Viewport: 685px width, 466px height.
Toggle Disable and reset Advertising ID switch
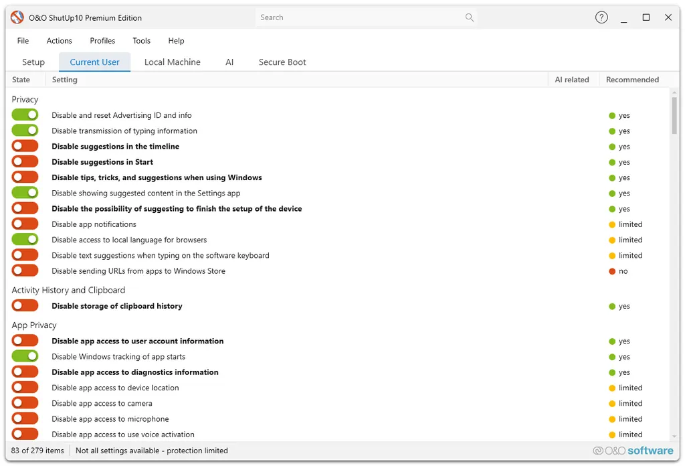(x=25, y=115)
